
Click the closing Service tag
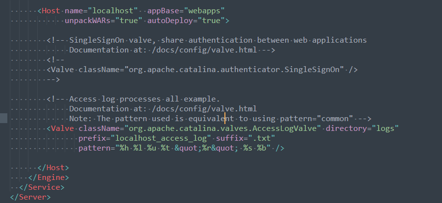coord(42,187)
